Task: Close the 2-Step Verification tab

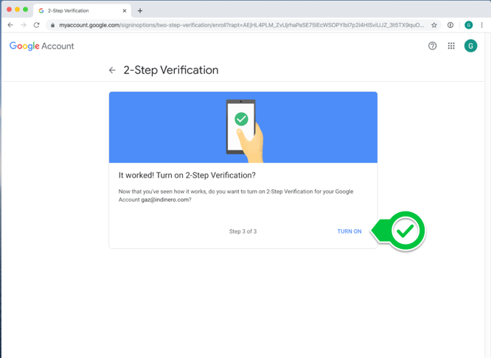Action: coord(125,10)
